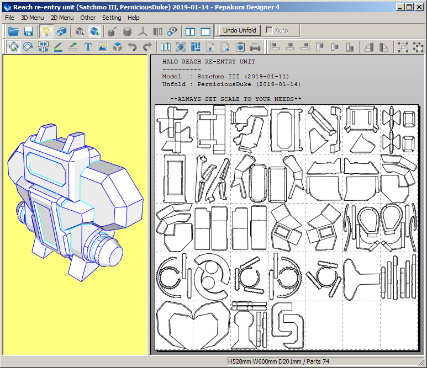427x368 pixels.
Task: Switch to single window layout icon
Action: [205, 31]
